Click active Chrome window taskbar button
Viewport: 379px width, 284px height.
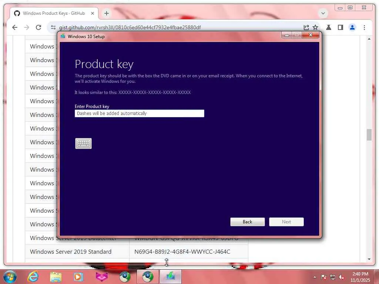pyautogui.click(x=148, y=277)
